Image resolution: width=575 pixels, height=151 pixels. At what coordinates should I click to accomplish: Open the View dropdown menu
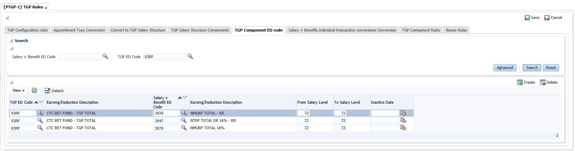[x=18, y=91]
